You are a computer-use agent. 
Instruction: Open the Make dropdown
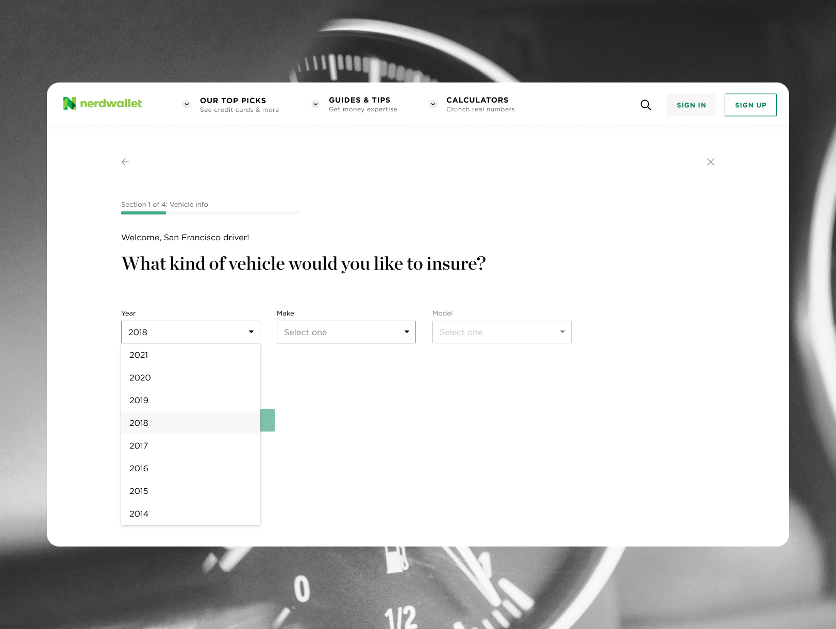click(x=346, y=332)
